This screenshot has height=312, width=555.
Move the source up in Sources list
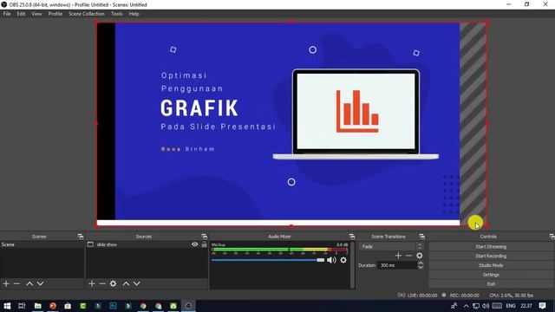[x=126, y=283]
